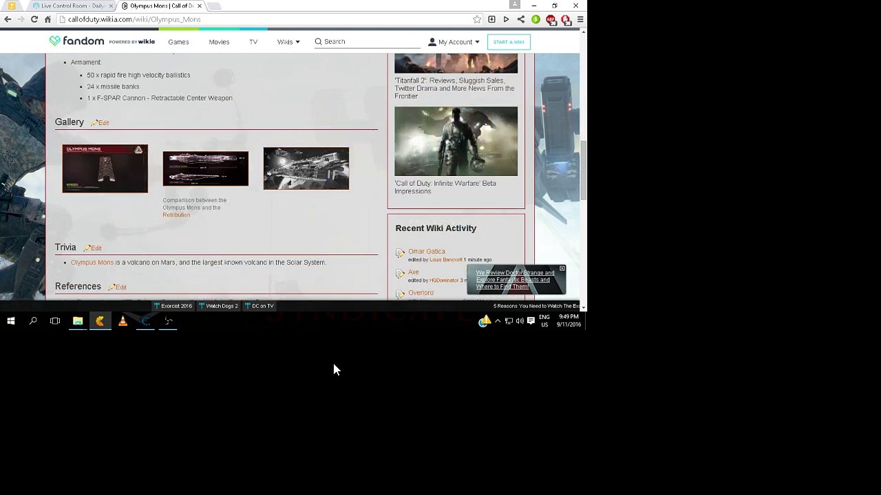Click the Fandom heart logo

tap(55, 41)
